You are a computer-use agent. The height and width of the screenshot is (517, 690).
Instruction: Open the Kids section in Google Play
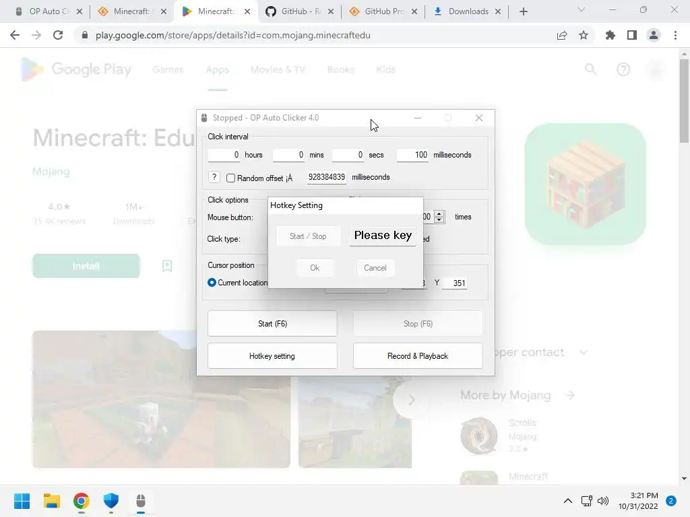click(x=386, y=69)
